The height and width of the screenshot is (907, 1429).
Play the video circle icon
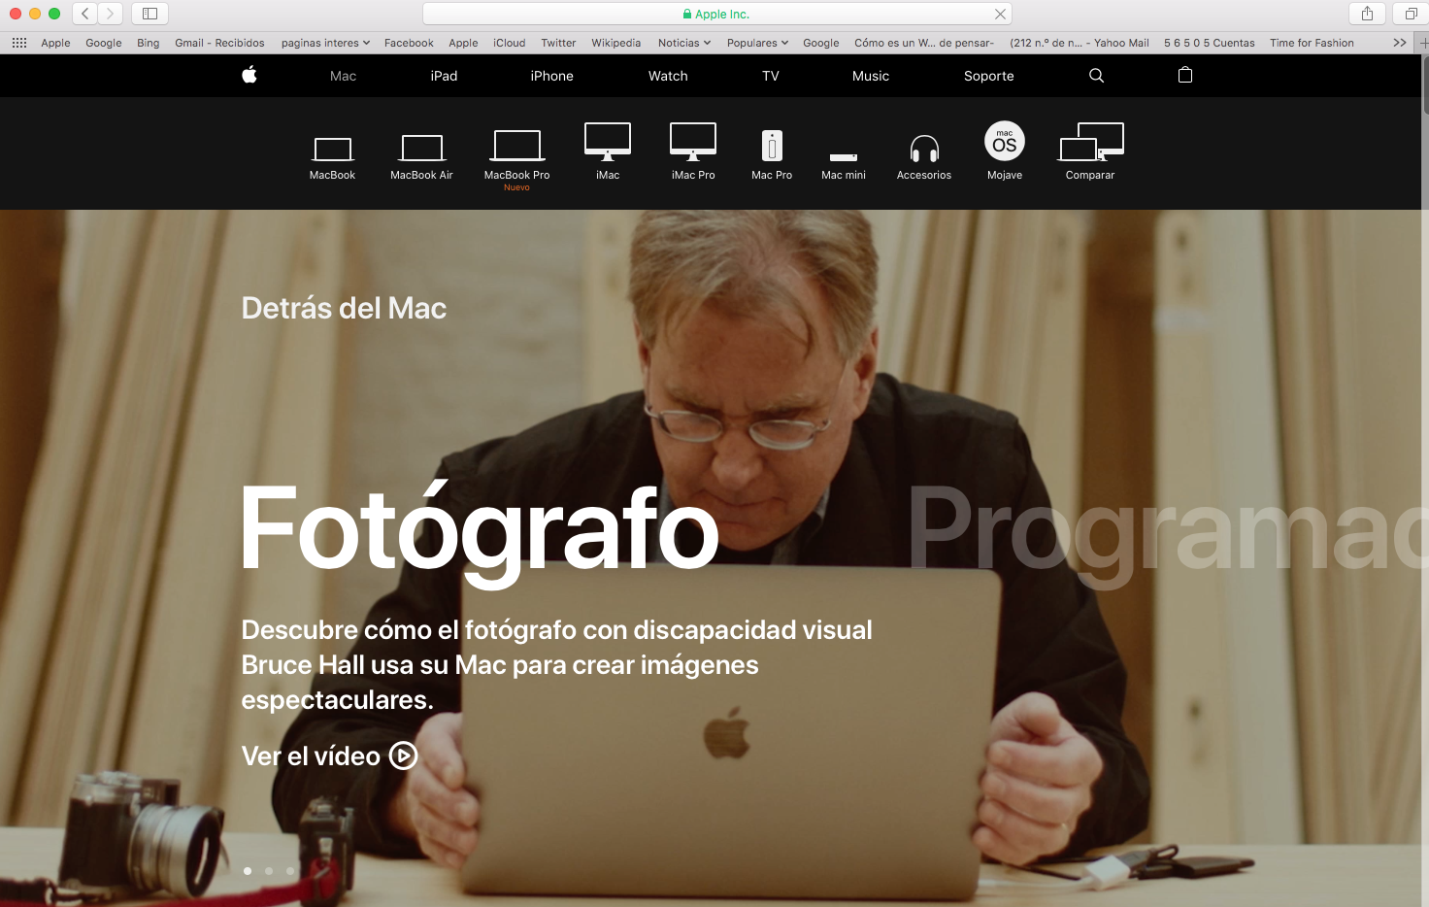point(404,756)
